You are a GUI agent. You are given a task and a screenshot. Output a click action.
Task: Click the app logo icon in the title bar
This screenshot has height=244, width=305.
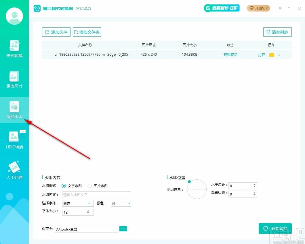click(37, 8)
